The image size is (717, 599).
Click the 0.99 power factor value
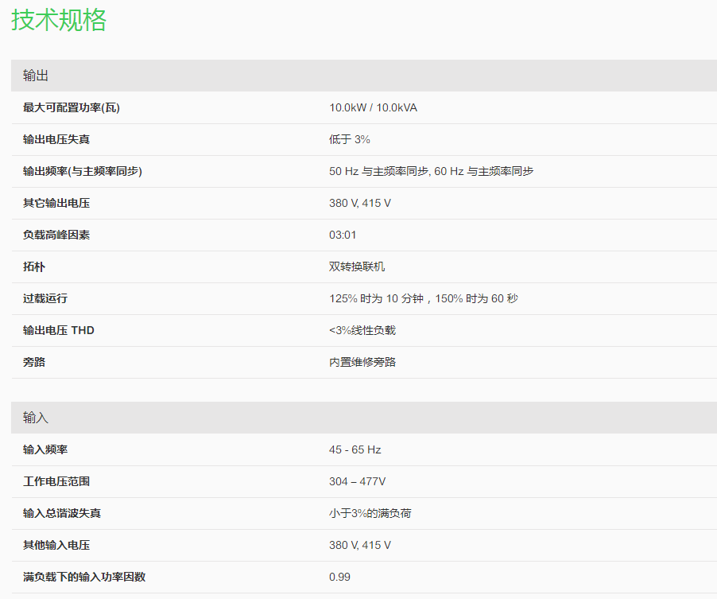pyautogui.click(x=339, y=577)
